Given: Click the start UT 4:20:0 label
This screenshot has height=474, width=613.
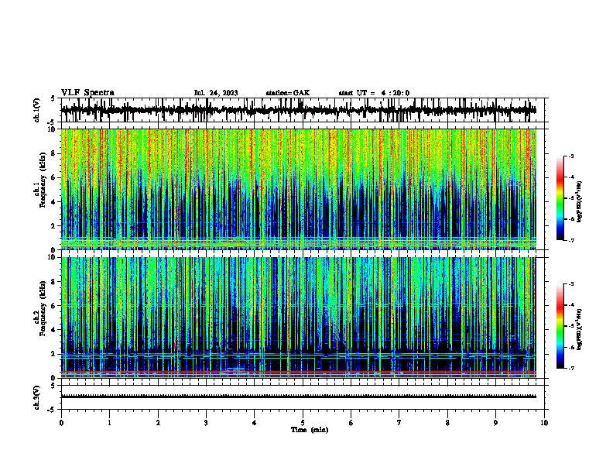Looking at the screenshot, I should click(x=374, y=93).
